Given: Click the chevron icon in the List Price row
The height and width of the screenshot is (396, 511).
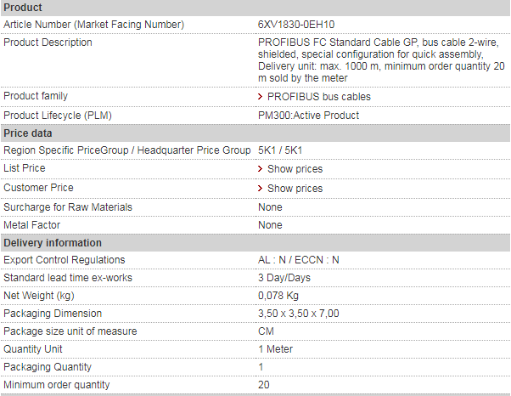Looking at the screenshot, I should 261,169.
